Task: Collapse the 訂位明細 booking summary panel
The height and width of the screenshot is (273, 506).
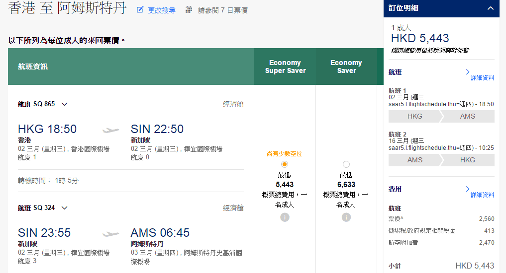Action: pos(490,8)
